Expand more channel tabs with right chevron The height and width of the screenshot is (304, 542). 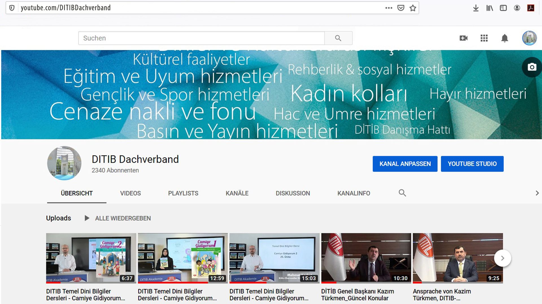[537, 193]
